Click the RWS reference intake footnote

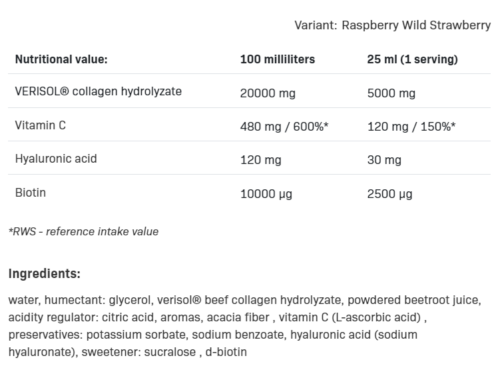click(84, 232)
